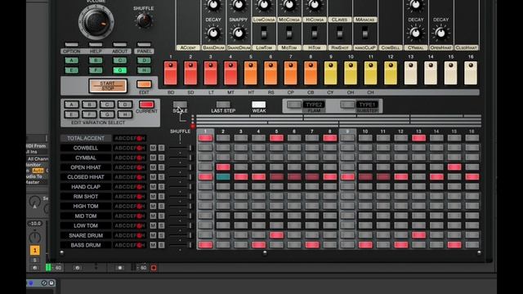
Task: Tap white step pad 16
Action: point(471,73)
